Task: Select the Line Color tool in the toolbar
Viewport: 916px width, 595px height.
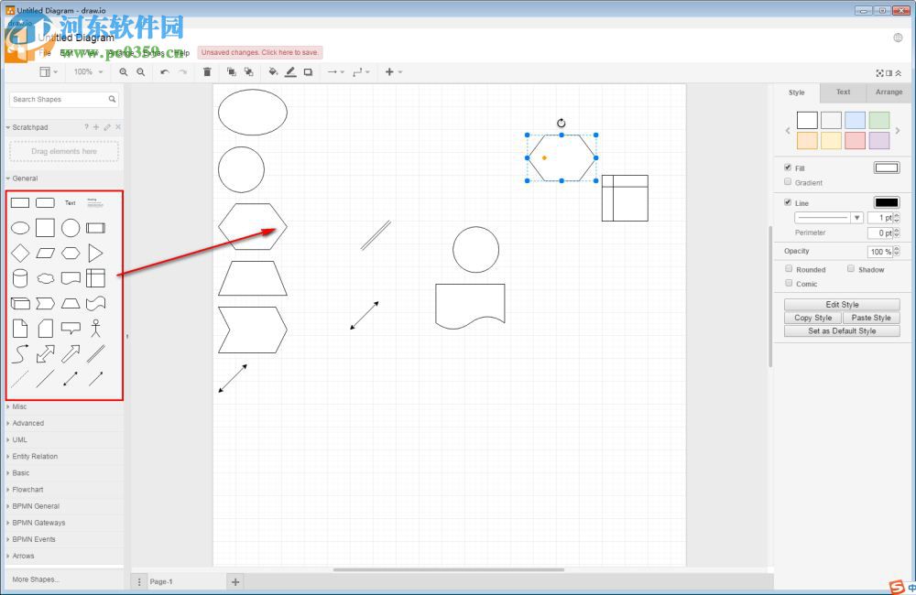Action: (291, 71)
